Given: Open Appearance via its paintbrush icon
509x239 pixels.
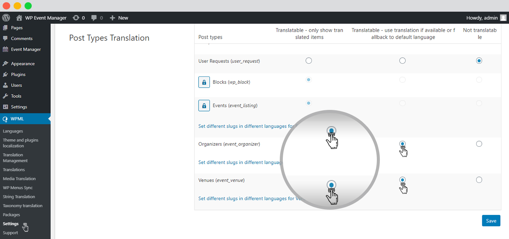Looking at the screenshot, I should coord(5,64).
